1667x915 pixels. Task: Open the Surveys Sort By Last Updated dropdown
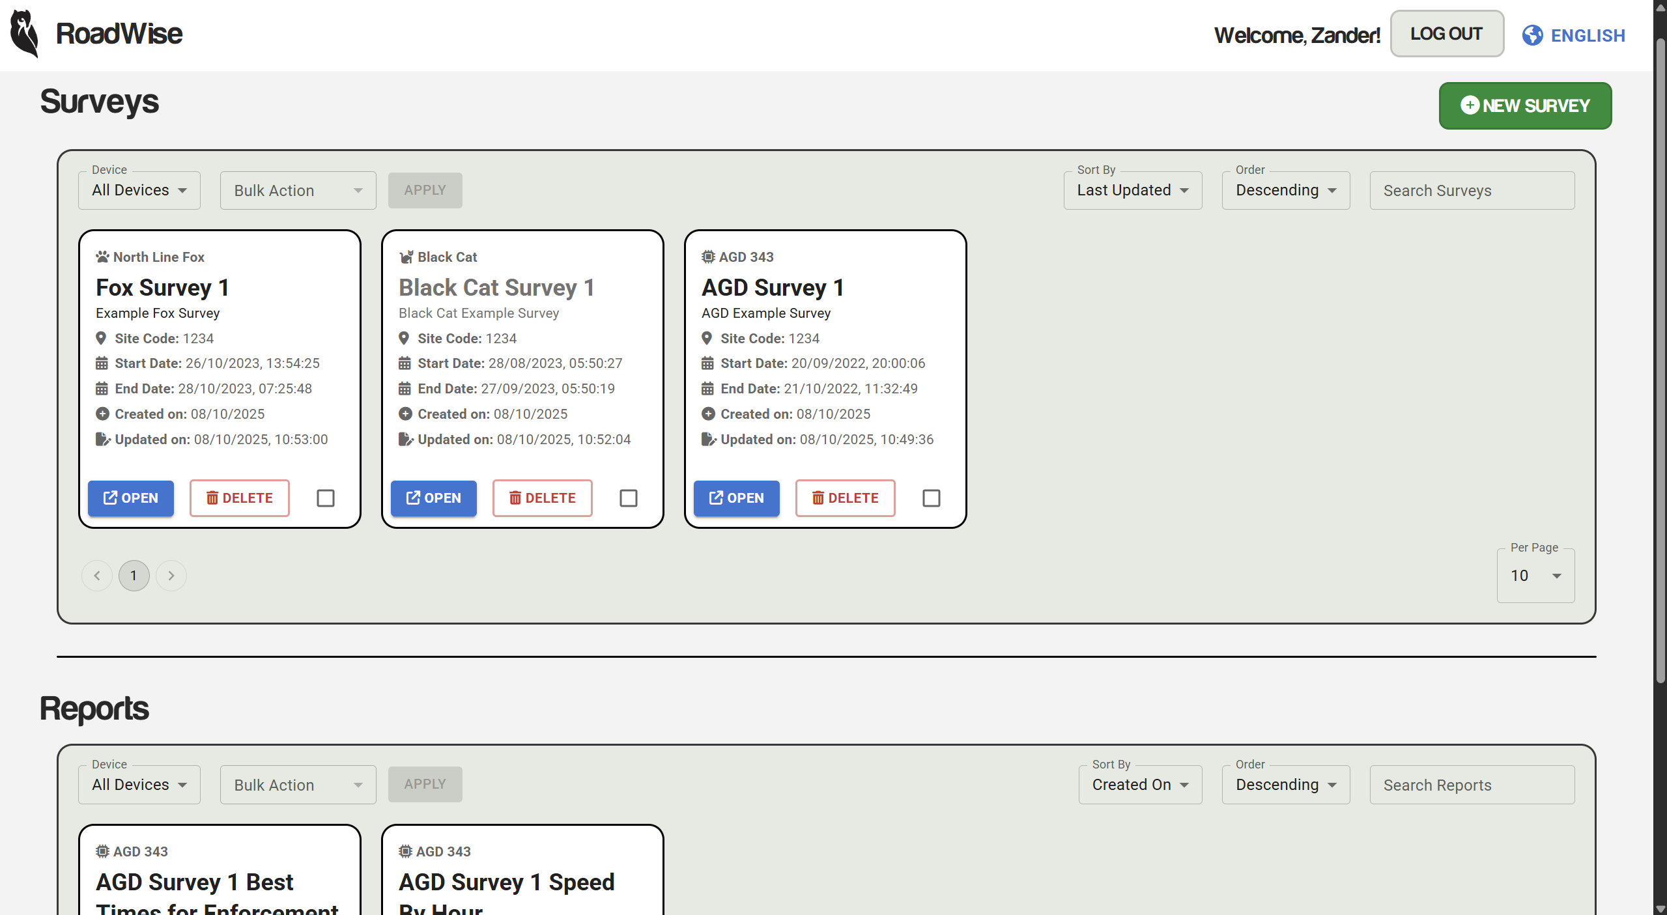click(x=1132, y=190)
